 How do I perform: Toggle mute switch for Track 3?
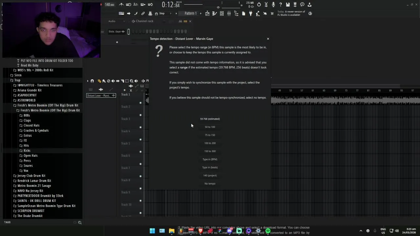[140, 127]
